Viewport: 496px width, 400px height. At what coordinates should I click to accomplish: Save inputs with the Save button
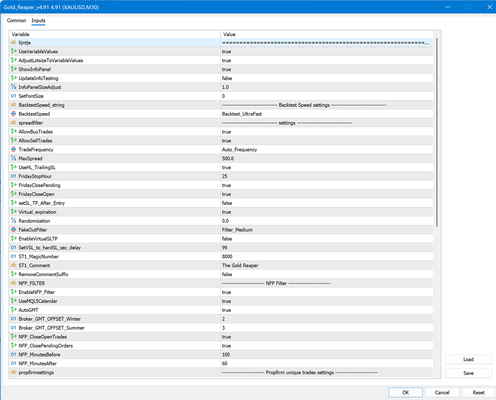(x=468, y=373)
